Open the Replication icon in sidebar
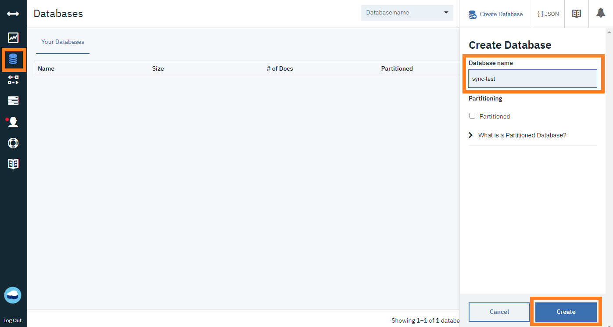This screenshot has width=613, height=327. pos(13,80)
